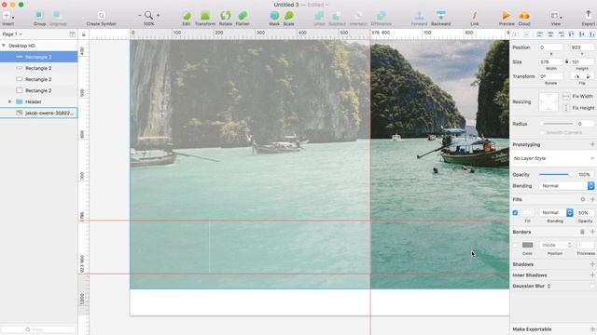Image resolution: width=597 pixels, height=335 pixels.
Task: Add an inner shadow with plus
Action: click(x=592, y=275)
